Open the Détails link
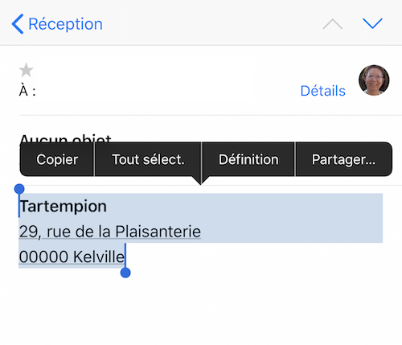This screenshot has width=402, height=345. click(323, 91)
